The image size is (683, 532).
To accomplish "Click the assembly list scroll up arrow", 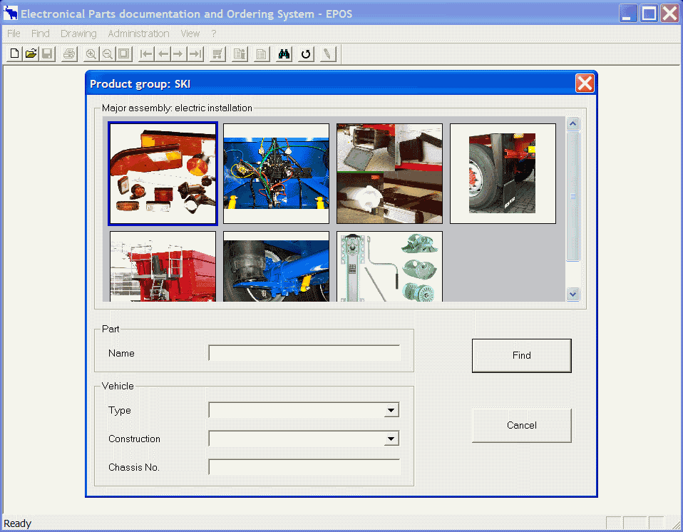I will (572, 124).
